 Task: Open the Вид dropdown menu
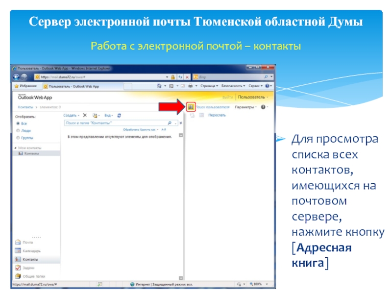point(108,115)
